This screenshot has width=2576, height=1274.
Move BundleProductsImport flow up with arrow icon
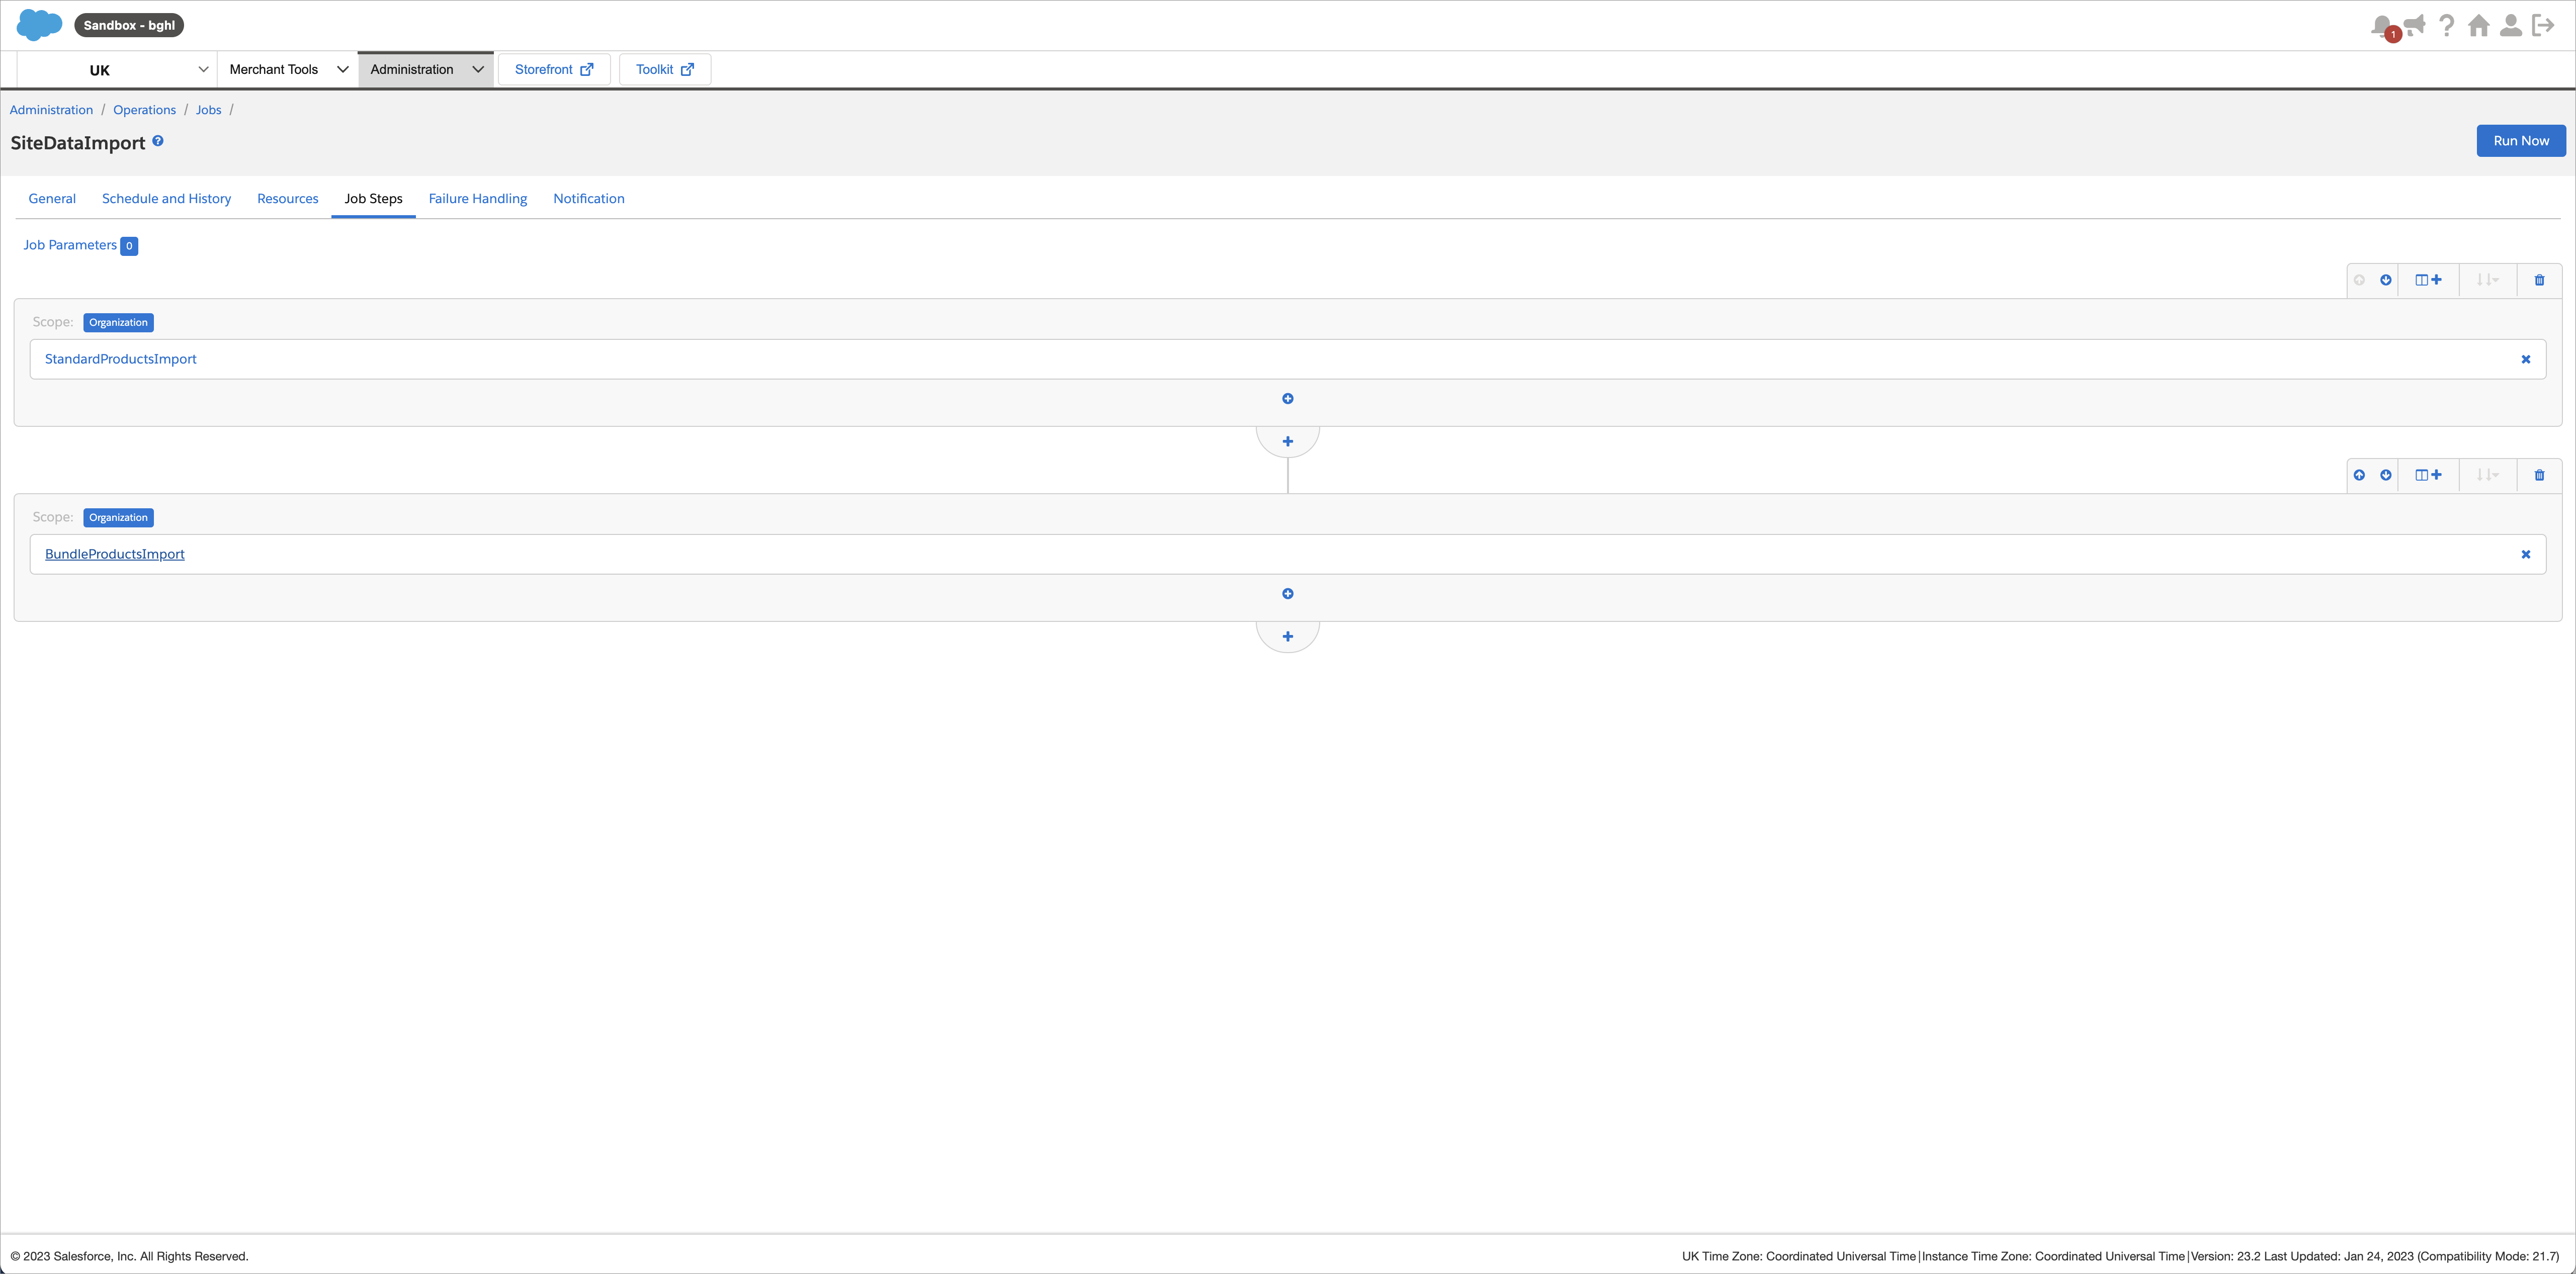coord(2359,475)
